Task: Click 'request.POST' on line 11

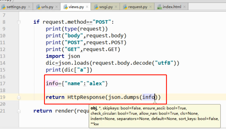Action: 105,43
